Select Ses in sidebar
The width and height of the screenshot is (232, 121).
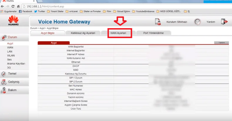click(9, 59)
